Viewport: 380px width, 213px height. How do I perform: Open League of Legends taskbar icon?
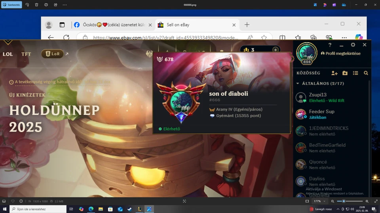(x=140, y=209)
